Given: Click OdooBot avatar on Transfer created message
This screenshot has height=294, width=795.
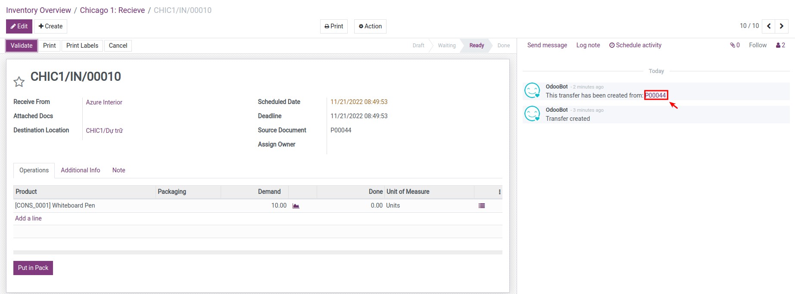Looking at the screenshot, I should (532, 114).
